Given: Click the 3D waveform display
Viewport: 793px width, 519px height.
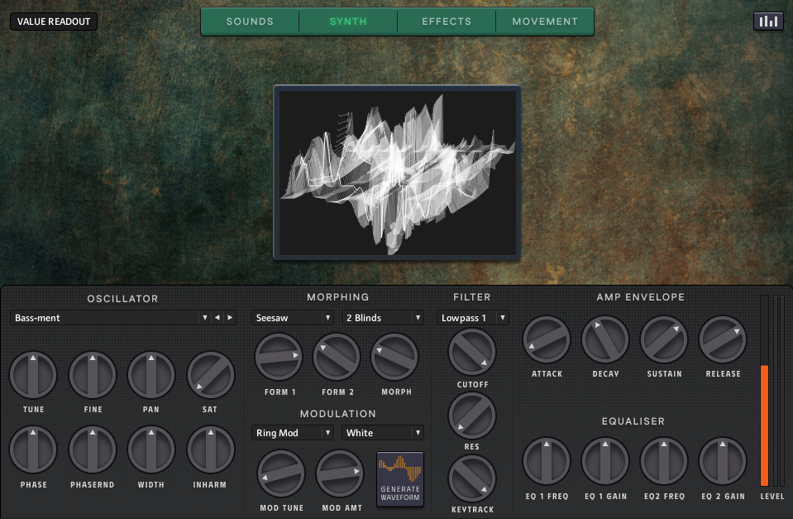Looking at the screenshot, I should coord(397,173).
